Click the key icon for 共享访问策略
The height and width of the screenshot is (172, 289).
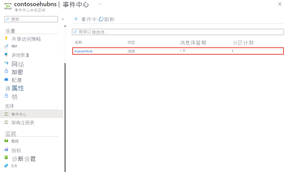[x=6, y=38]
